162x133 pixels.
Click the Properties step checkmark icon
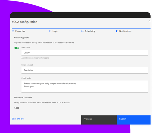tap(13, 31)
